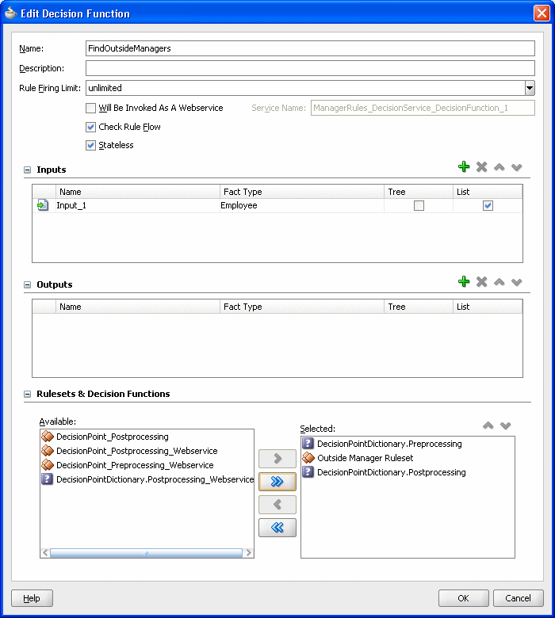The width and height of the screenshot is (555, 618).
Task: Move the output up in the Outputs section
Action: (x=499, y=282)
